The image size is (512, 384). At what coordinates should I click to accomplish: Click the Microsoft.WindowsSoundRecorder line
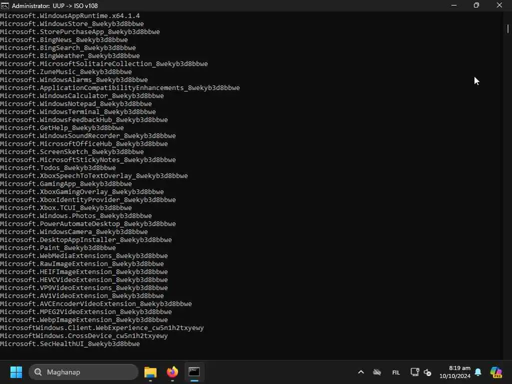(88, 136)
